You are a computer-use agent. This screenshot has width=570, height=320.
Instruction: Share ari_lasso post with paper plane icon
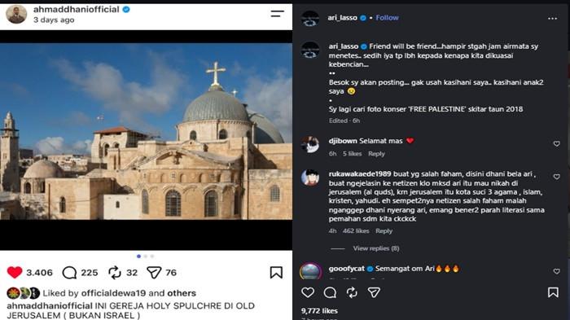coord(374,292)
